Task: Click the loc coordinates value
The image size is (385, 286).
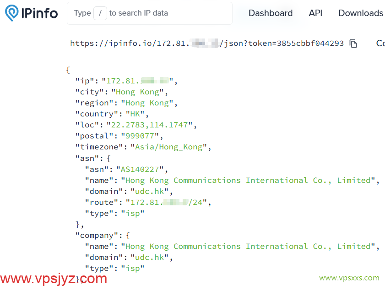Action: [152, 125]
